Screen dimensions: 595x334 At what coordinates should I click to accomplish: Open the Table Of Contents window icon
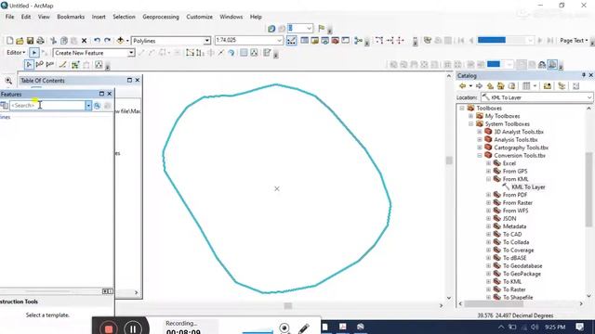tap(305, 40)
